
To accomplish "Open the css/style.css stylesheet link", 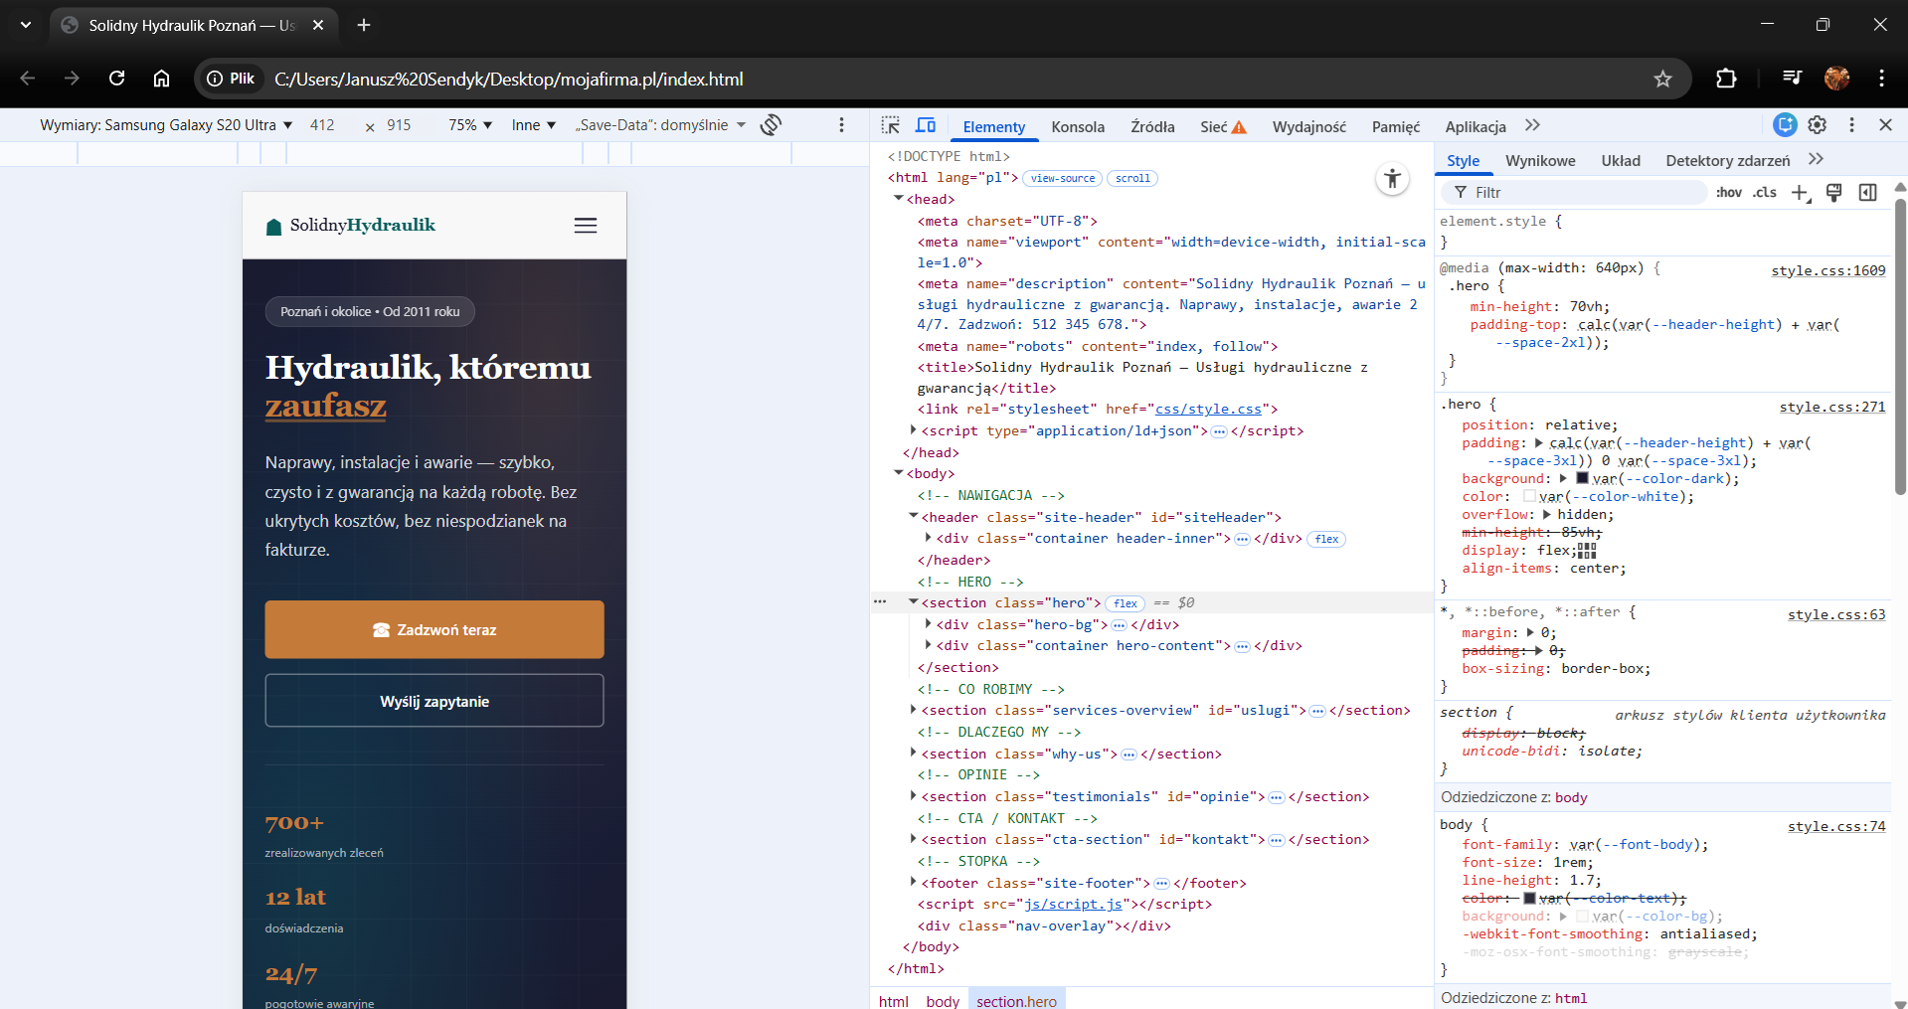I will point(1208,410).
